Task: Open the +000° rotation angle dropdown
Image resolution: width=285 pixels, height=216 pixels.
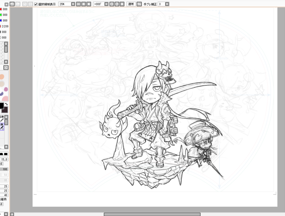Action: point(106,4)
